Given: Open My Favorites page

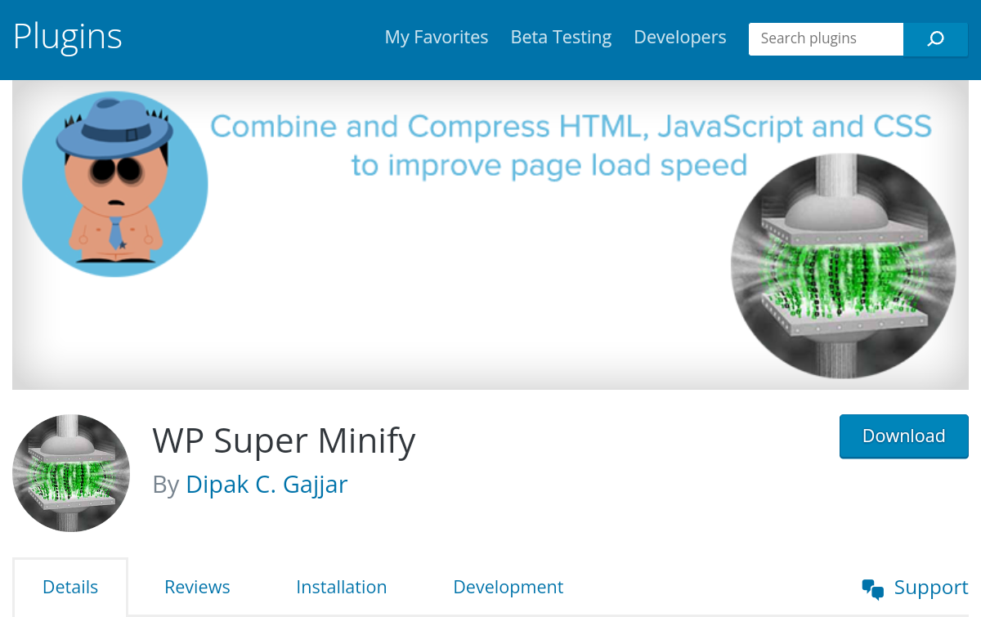Looking at the screenshot, I should tap(437, 38).
